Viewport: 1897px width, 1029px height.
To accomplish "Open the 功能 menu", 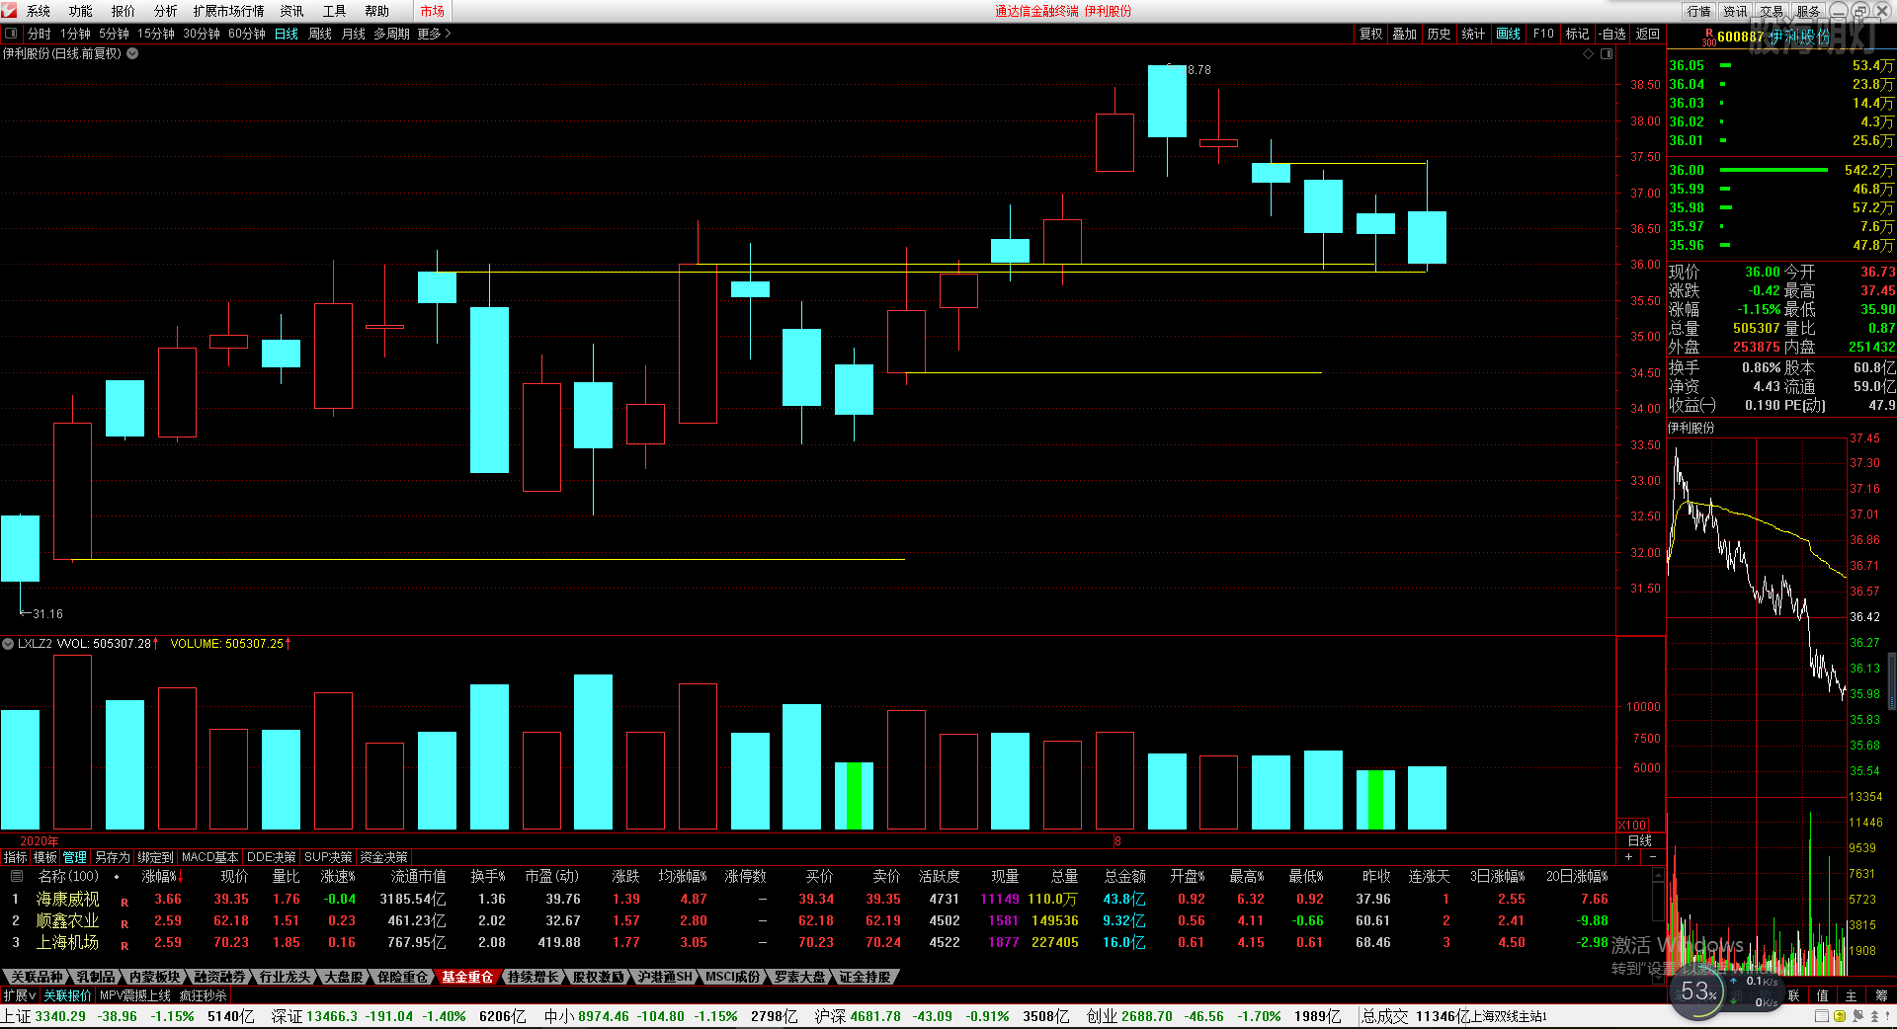I will point(81,11).
